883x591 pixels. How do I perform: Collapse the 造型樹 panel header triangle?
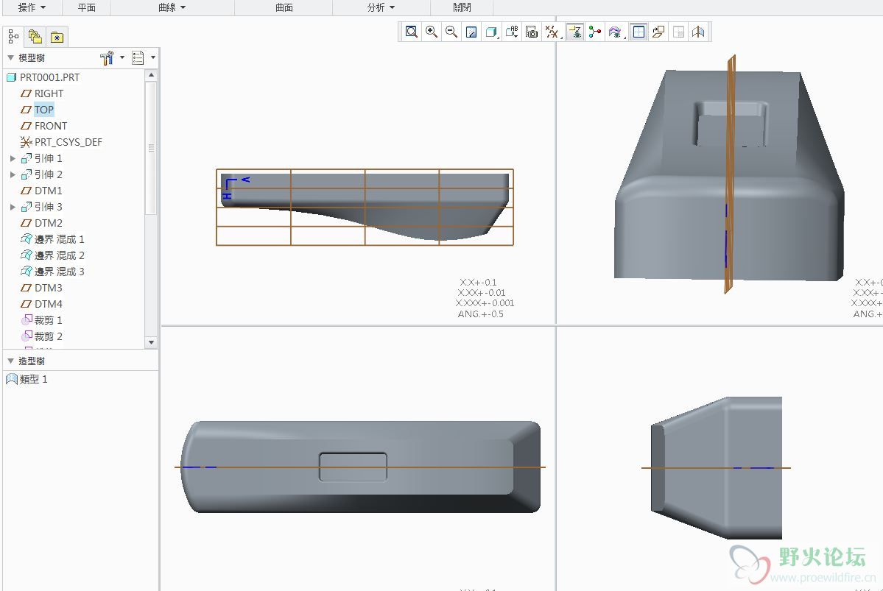[11, 361]
